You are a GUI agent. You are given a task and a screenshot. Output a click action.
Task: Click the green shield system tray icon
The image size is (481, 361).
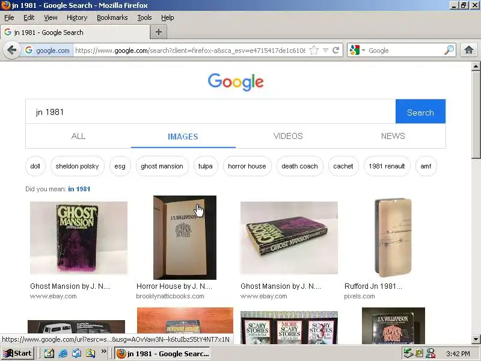pyautogui.click(x=419, y=353)
